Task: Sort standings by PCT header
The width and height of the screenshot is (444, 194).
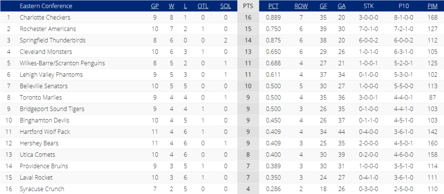Action: [274, 6]
